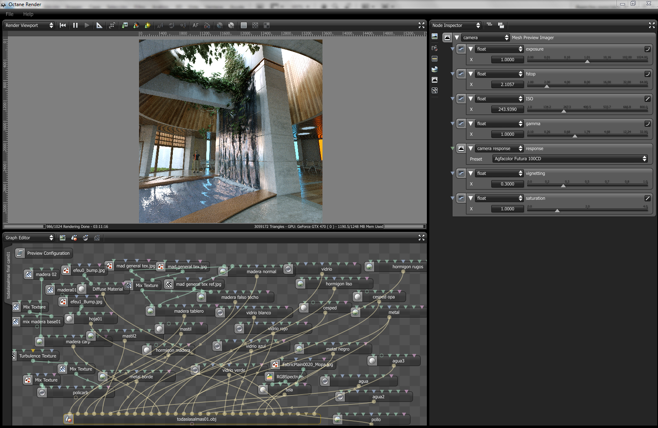The height and width of the screenshot is (428, 658).
Task: Toggle the gamma curve button at row end
Action: (647, 124)
